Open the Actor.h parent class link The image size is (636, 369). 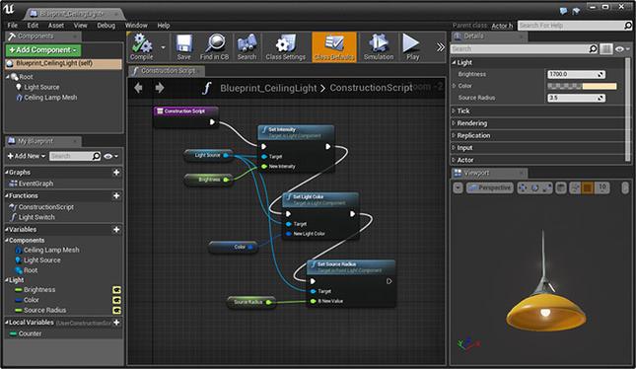(502, 26)
